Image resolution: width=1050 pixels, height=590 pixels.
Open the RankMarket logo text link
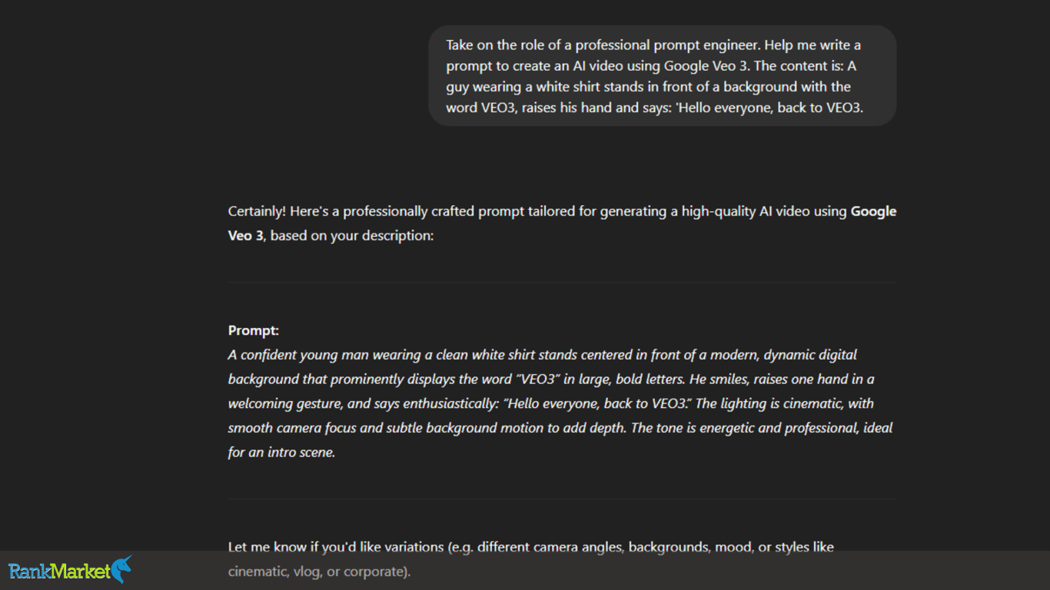pyautogui.click(x=60, y=571)
